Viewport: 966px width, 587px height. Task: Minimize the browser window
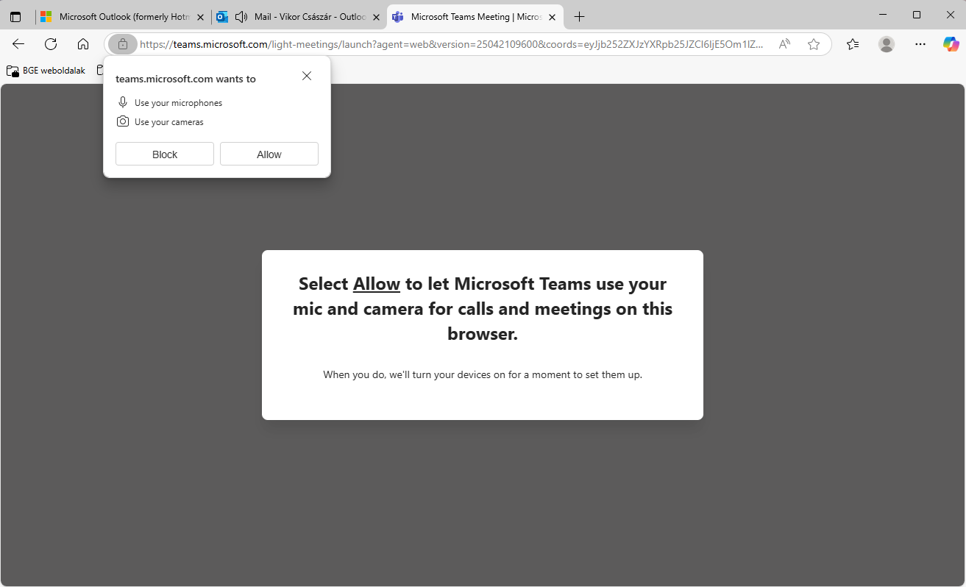tap(883, 15)
